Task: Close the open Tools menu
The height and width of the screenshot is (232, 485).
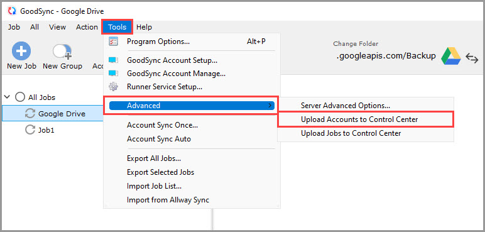Action: tap(117, 27)
